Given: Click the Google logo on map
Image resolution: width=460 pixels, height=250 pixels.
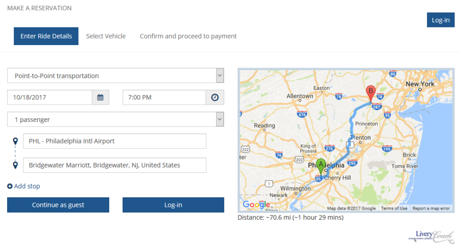Looking at the screenshot, I should [x=256, y=205].
